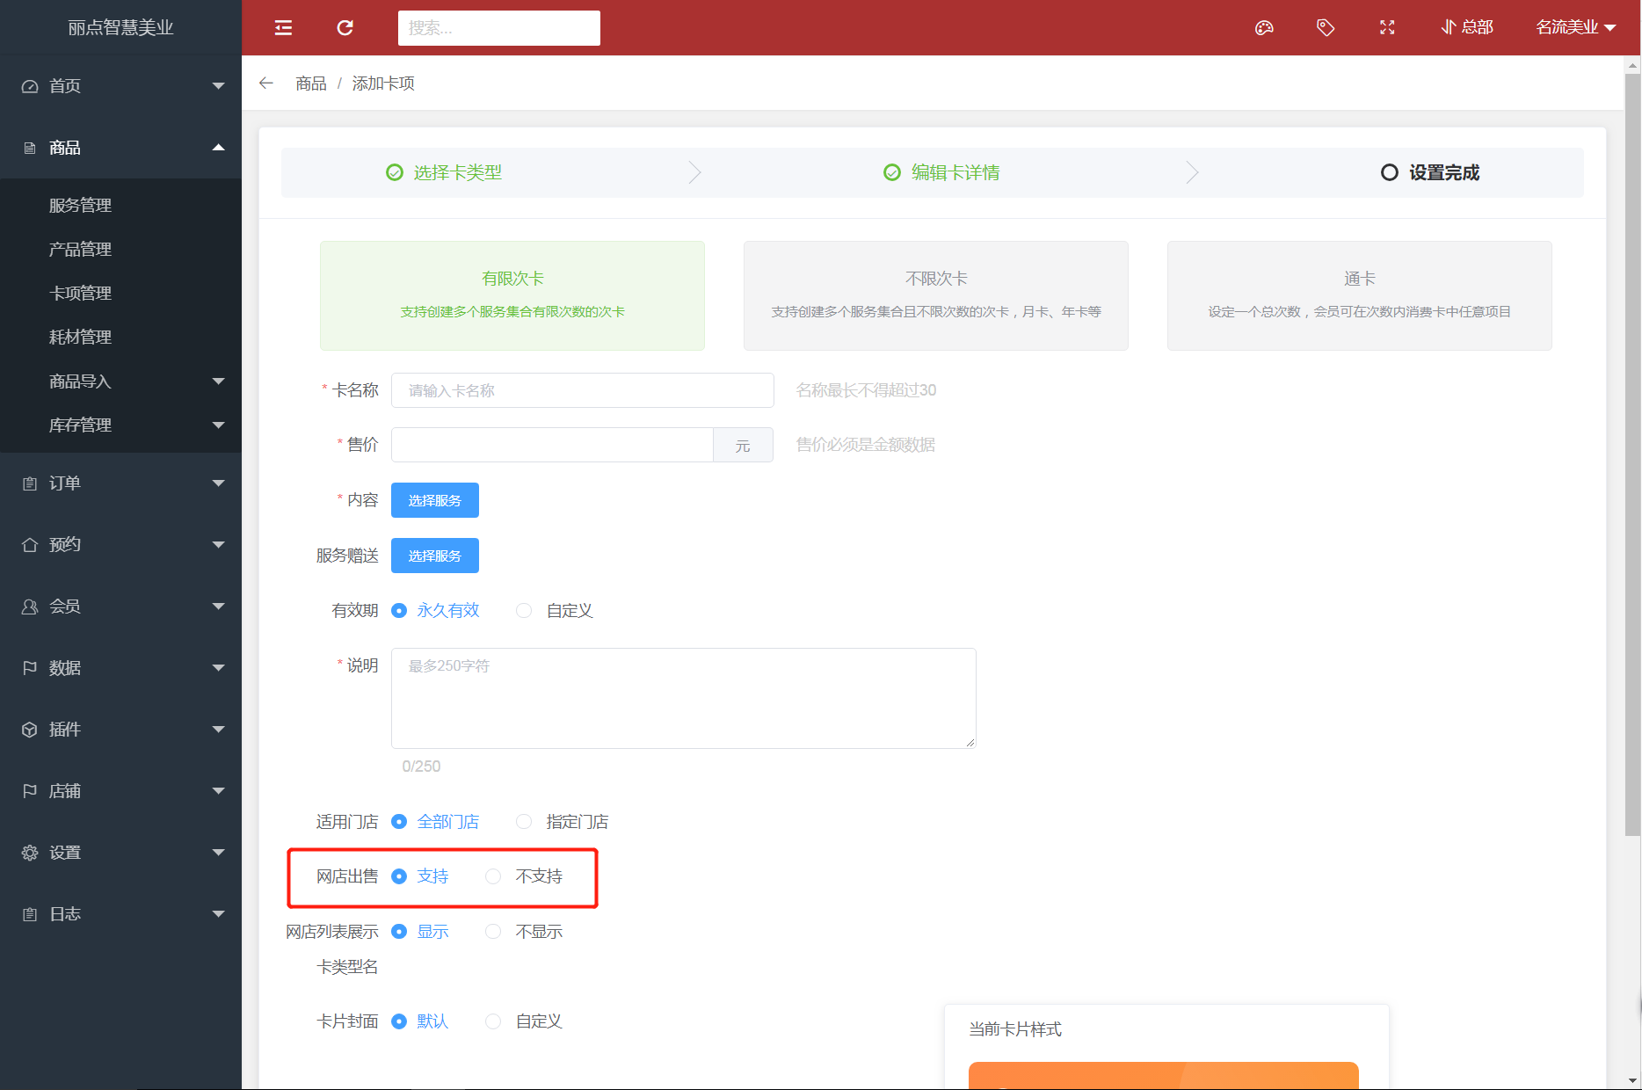The image size is (1642, 1090).
Task: Click the 首页 home gauge icon
Action: 30,86
